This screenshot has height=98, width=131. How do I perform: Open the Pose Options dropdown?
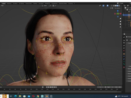[118, 8]
